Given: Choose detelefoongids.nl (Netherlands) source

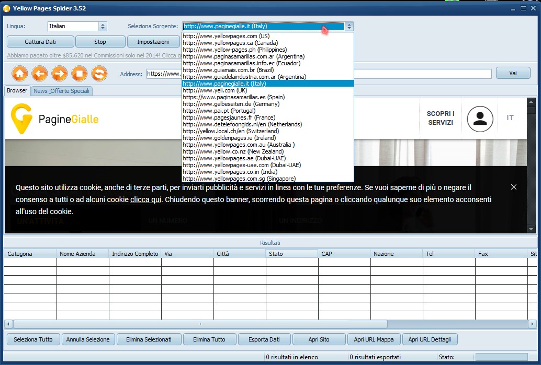Looking at the screenshot, I should [x=268, y=124].
